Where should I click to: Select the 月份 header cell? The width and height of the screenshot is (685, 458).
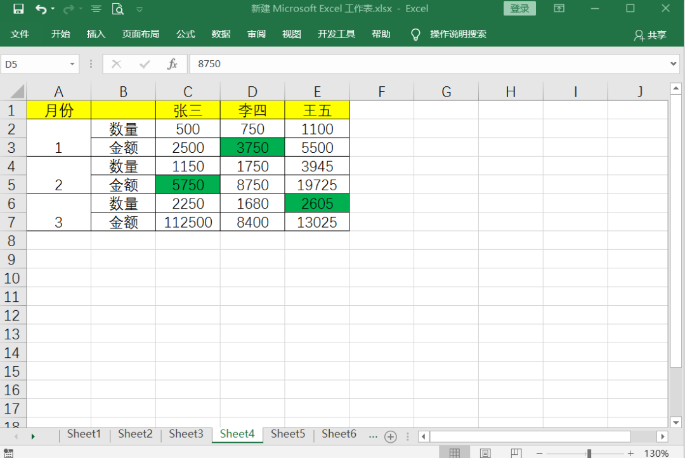pos(58,110)
